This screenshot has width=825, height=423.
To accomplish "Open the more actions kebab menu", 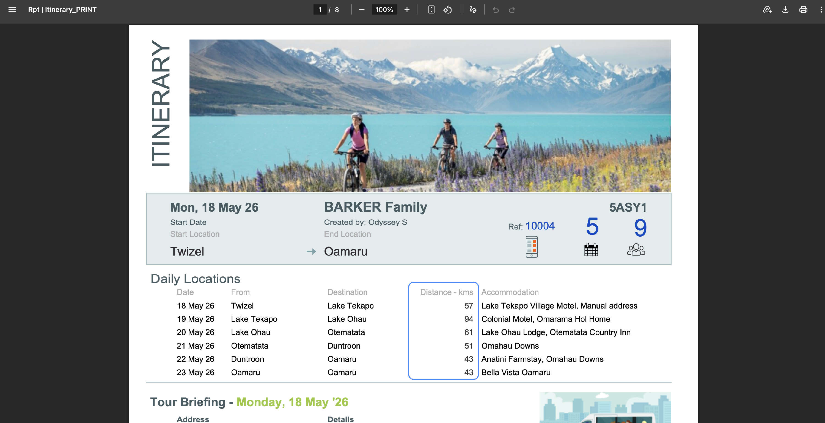I will point(821,10).
